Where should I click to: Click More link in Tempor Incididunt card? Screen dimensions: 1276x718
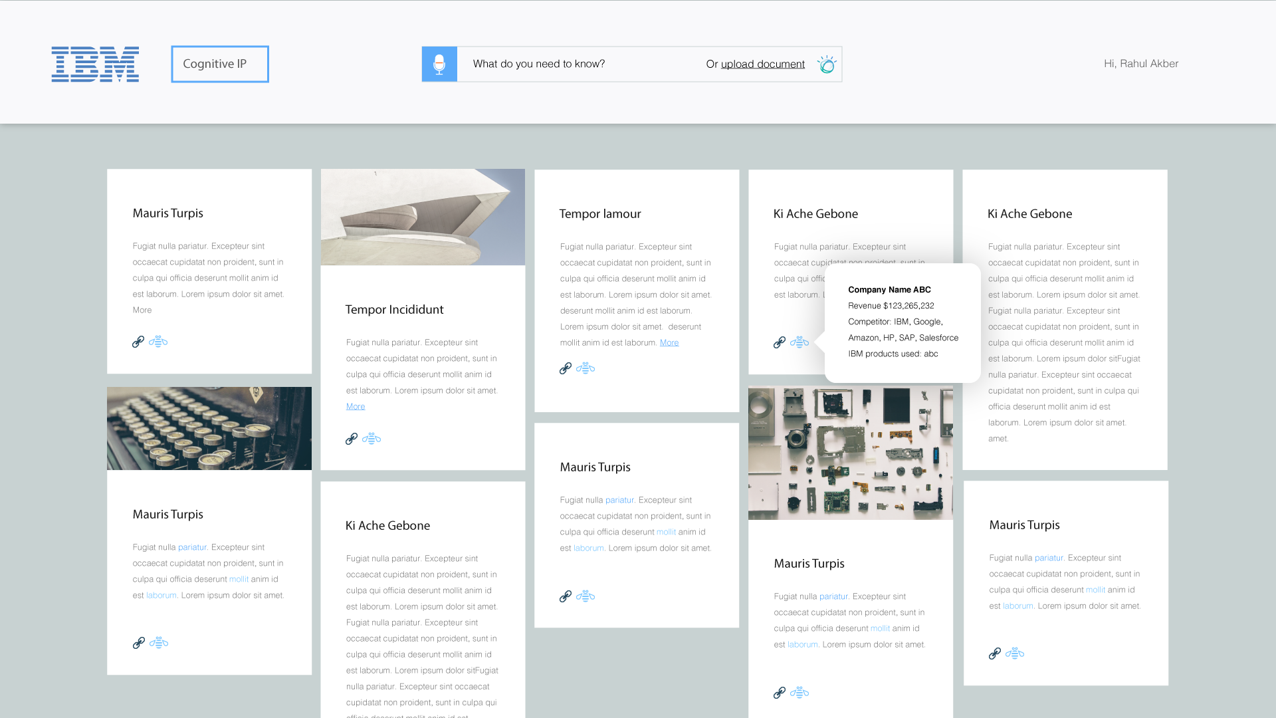pyautogui.click(x=356, y=406)
